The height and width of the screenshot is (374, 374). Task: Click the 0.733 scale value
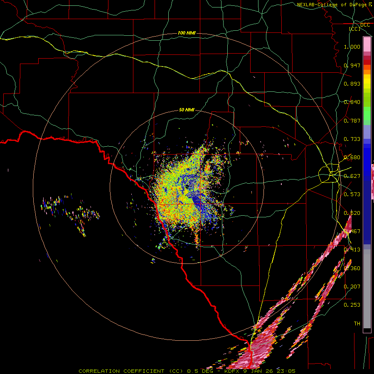pos(352,139)
